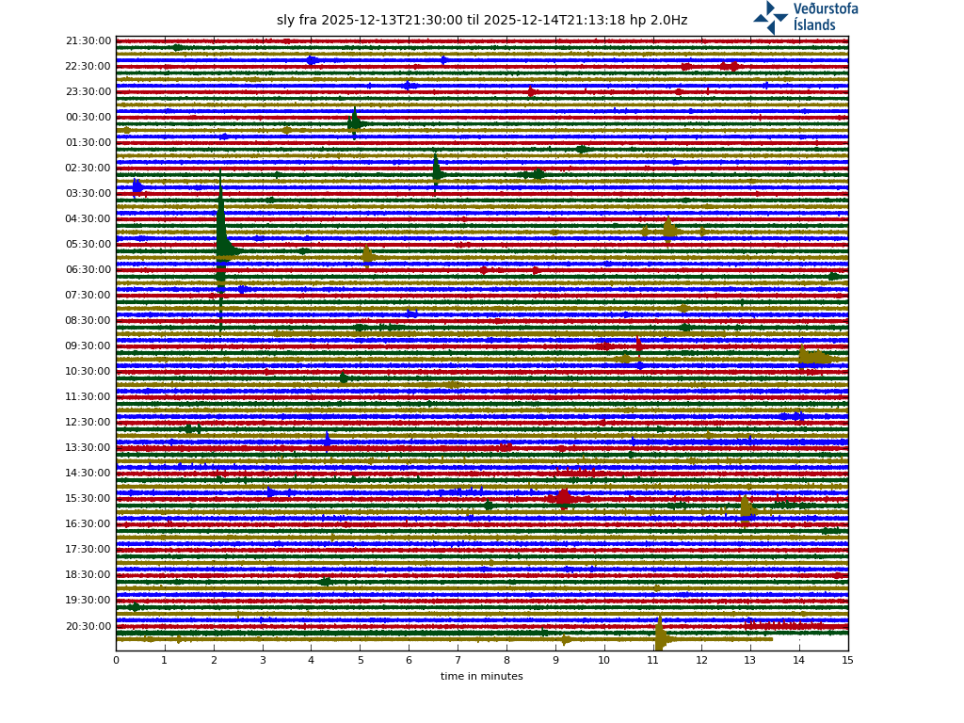The image size is (964, 723).
Task: Click the 0 minute tick label
Action: [116, 660]
